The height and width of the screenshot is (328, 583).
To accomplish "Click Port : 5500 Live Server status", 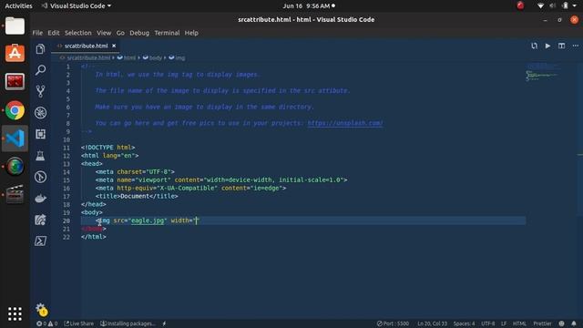I will point(393,323).
